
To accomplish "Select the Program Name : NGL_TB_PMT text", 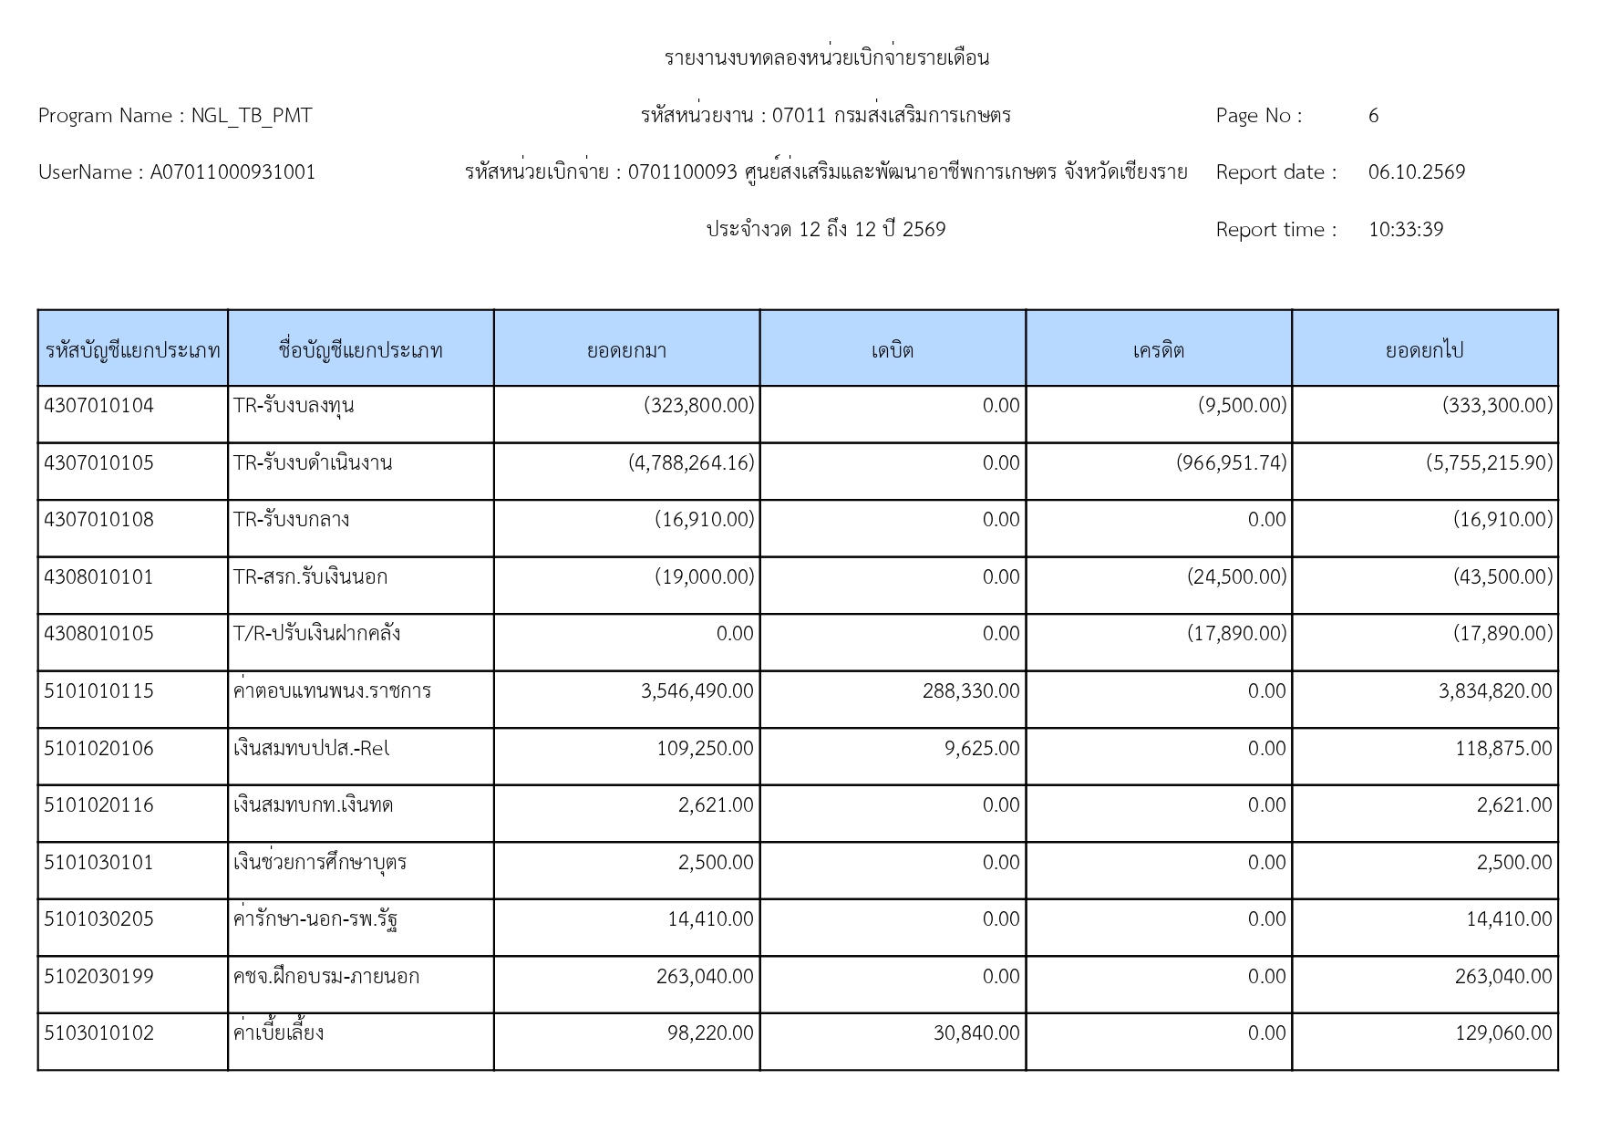I will pyautogui.click(x=175, y=116).
